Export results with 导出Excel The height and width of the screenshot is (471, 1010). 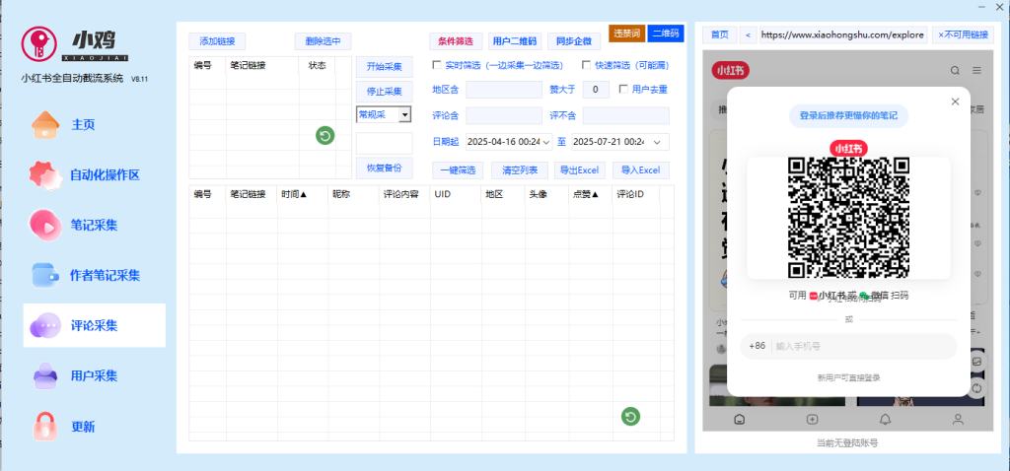pyautogui.click(x=580, y=170)
